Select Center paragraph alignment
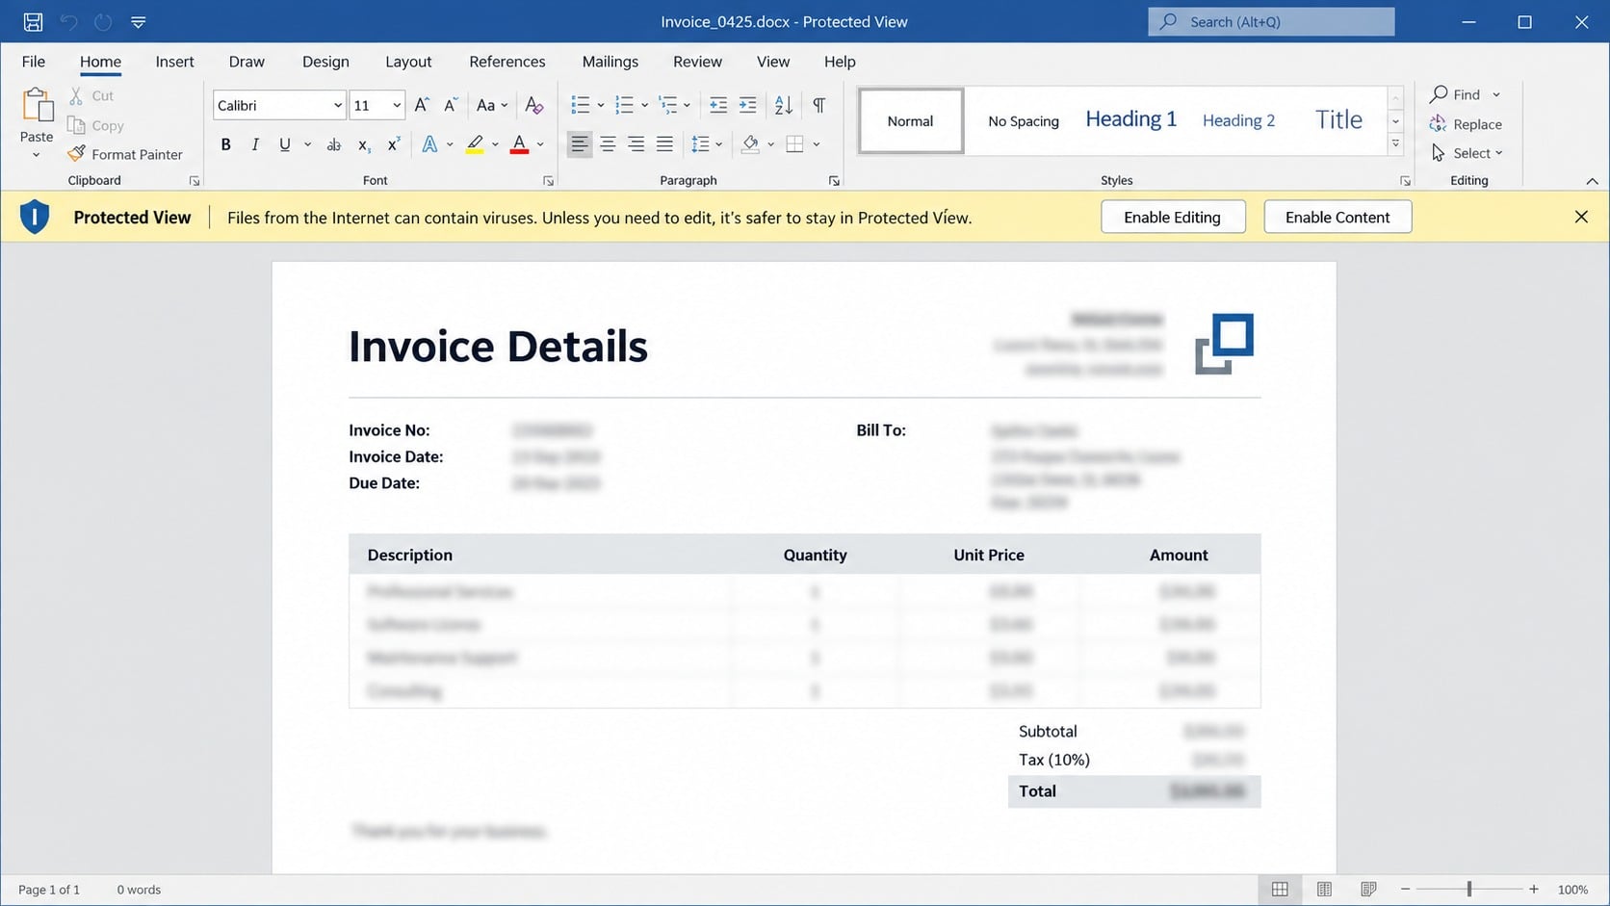Screen dimensions: 1610x906 click(x=608, y=144)
